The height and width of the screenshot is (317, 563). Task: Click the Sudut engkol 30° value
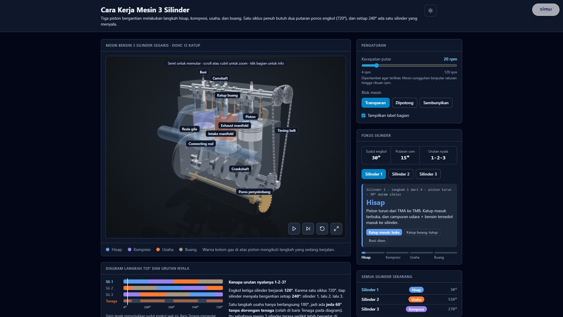[376, 158]
